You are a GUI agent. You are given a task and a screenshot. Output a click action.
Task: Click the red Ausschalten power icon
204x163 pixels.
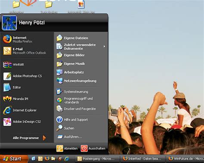coord(84,148)
